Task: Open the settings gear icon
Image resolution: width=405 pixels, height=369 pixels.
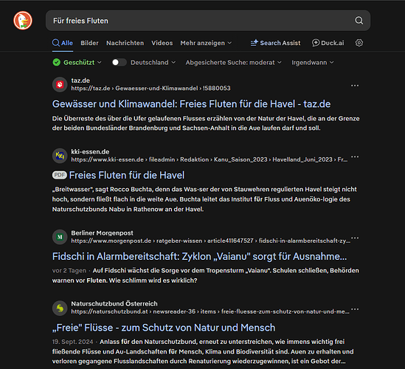Action: pos(359,43)
